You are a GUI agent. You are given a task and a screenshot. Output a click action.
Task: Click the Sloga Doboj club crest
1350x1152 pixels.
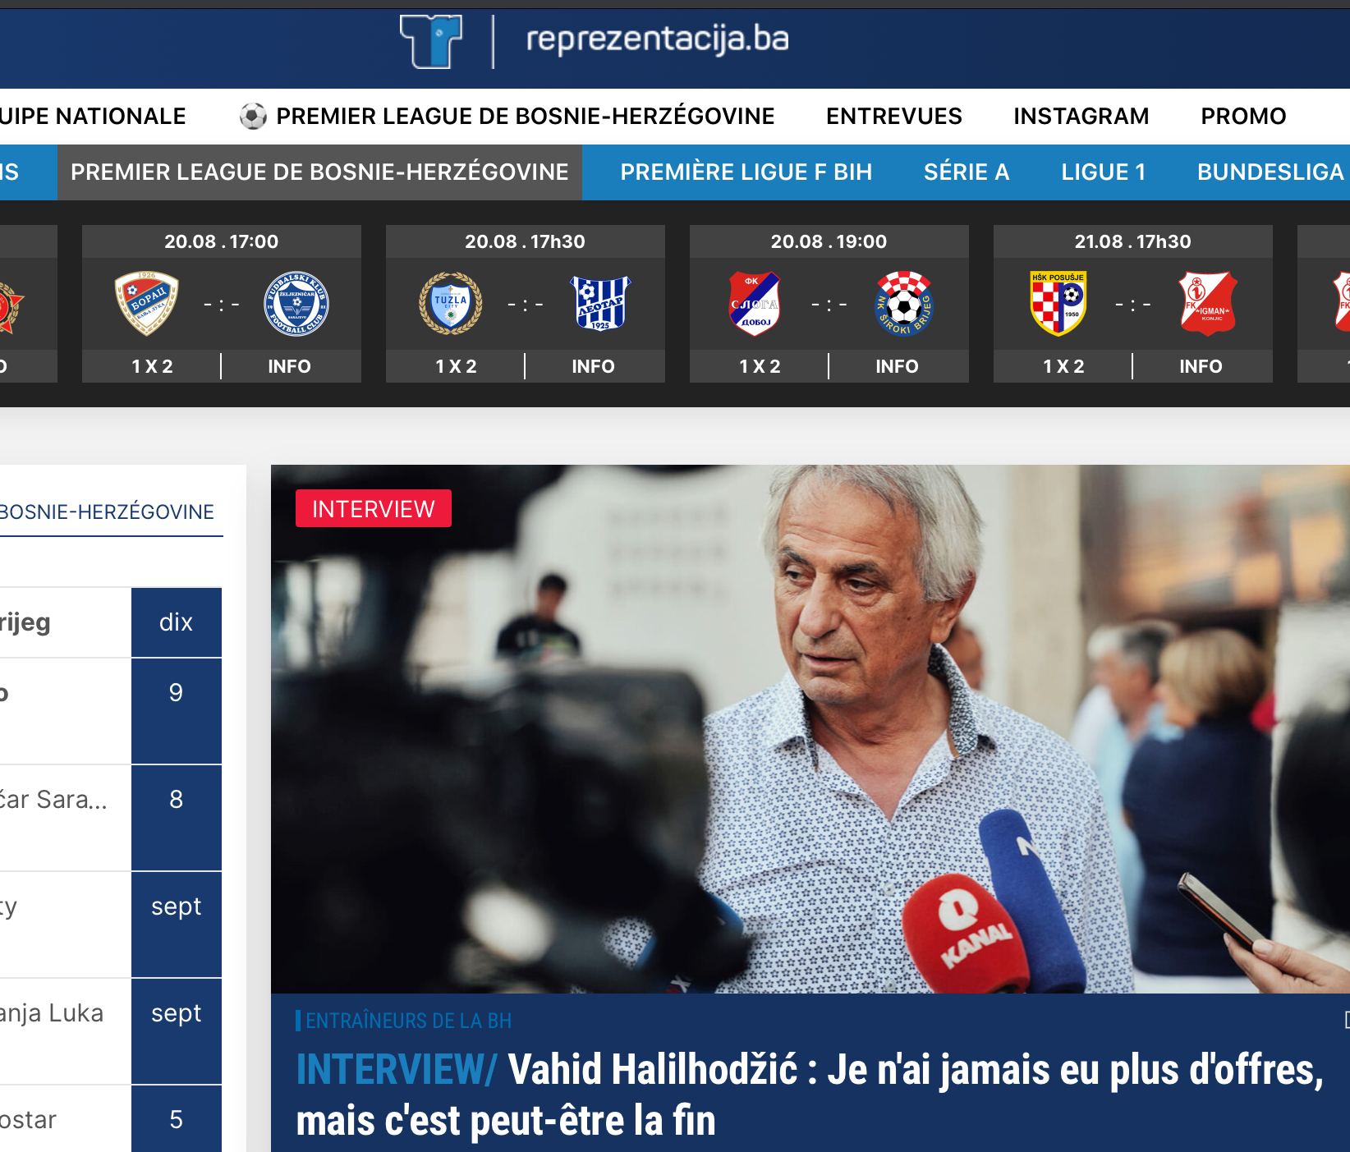click(755, 304)
